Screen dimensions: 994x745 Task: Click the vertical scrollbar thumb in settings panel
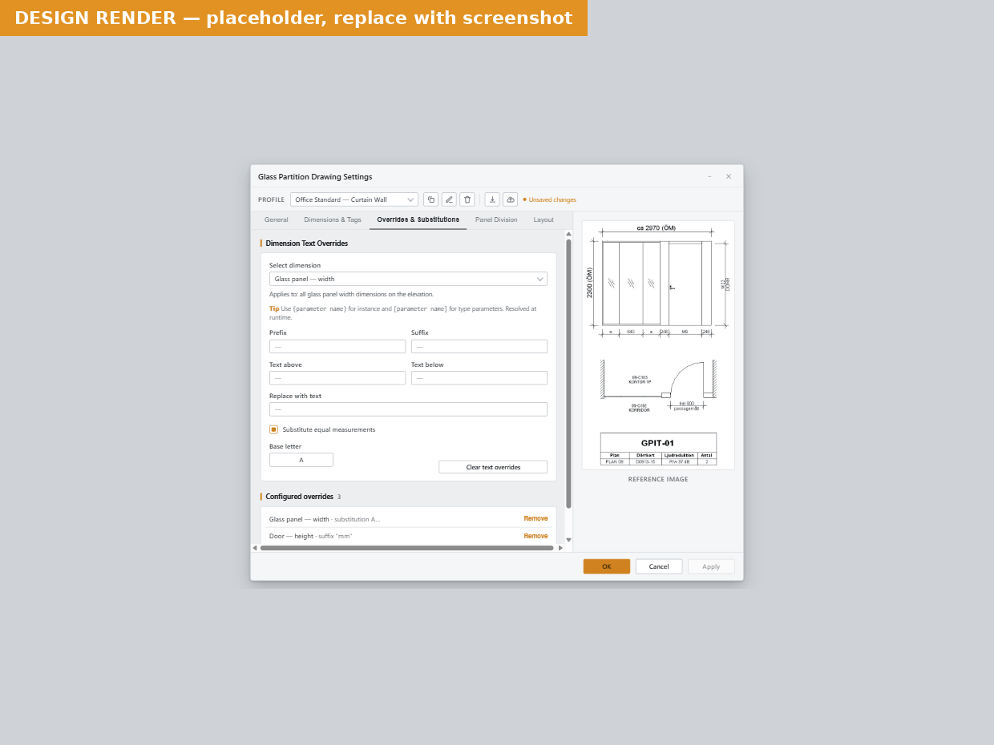point(568,373)
